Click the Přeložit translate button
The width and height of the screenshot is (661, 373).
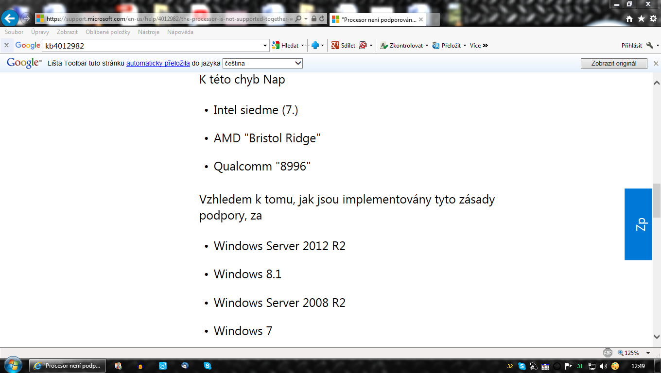point(447,45)
